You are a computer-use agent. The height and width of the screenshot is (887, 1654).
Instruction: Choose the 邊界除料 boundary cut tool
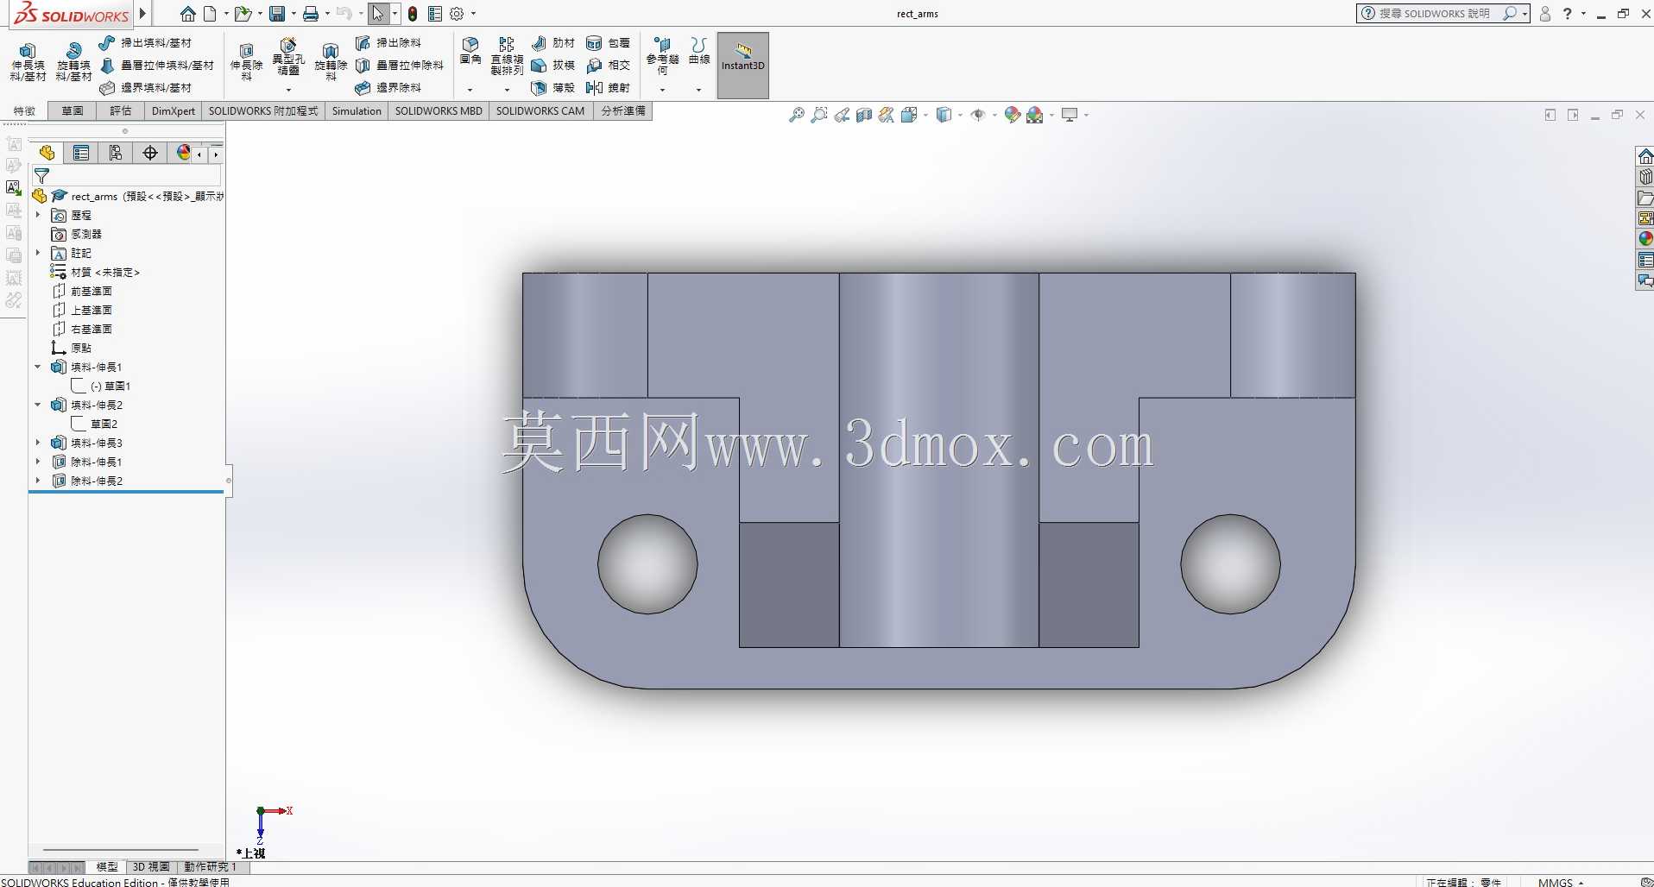click(x=388, y=88)
